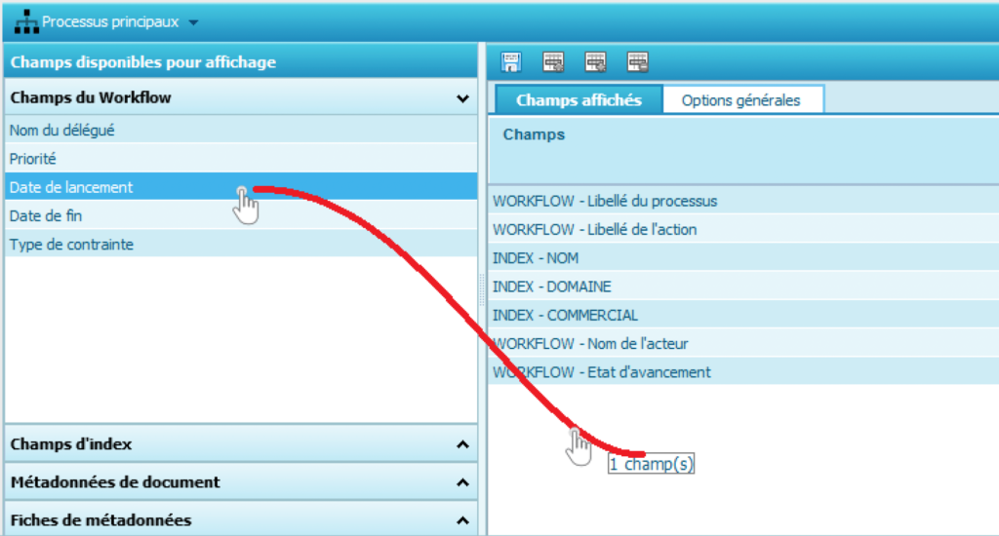Expand the Fiches de métadonnées section

coord(462,520)
